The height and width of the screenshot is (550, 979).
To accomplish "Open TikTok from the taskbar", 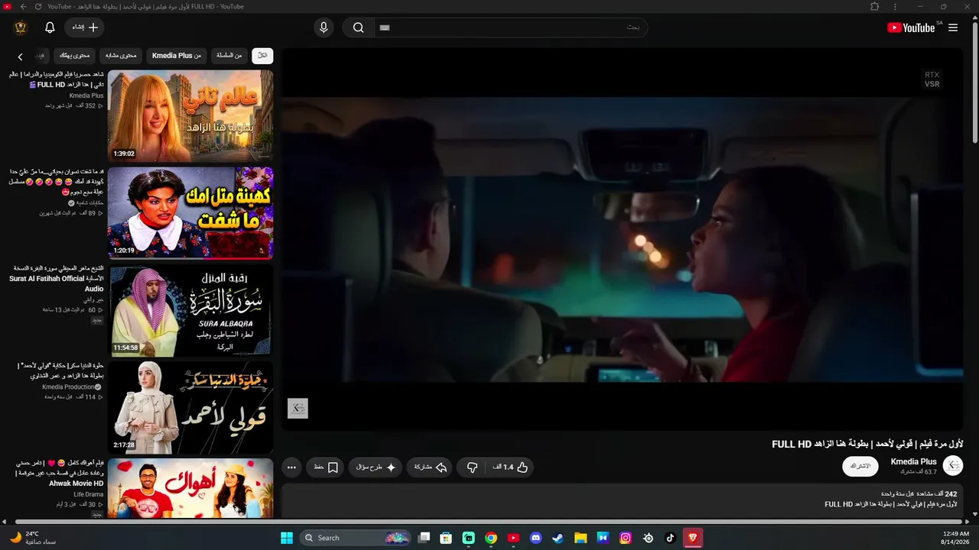I will (671, 538).
